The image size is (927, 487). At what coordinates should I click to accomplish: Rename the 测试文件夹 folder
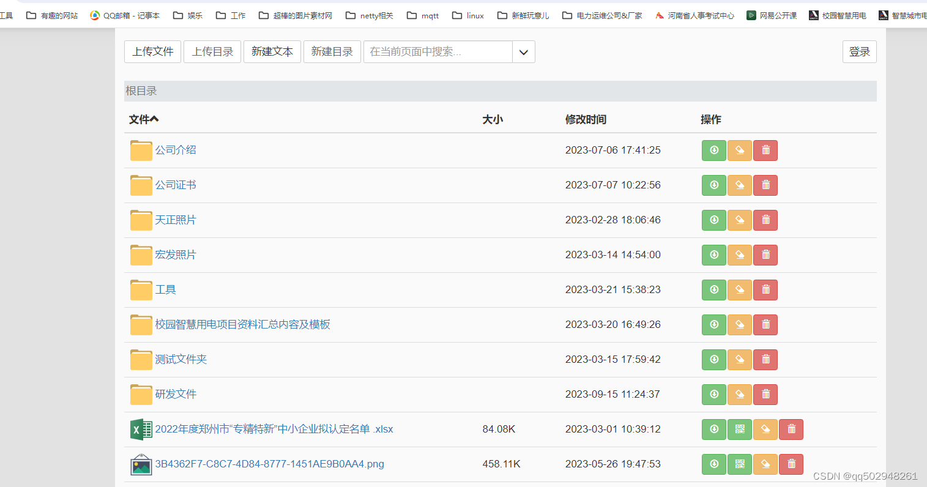[739, 360]
